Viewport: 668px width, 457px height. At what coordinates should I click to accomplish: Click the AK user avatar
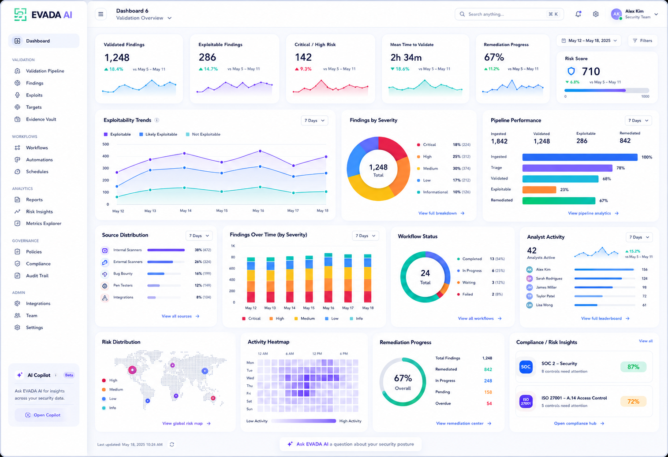[616, 14]
